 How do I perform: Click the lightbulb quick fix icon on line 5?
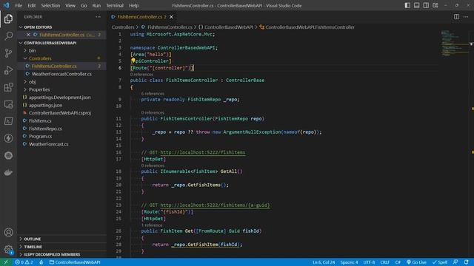tap(133, 61)
